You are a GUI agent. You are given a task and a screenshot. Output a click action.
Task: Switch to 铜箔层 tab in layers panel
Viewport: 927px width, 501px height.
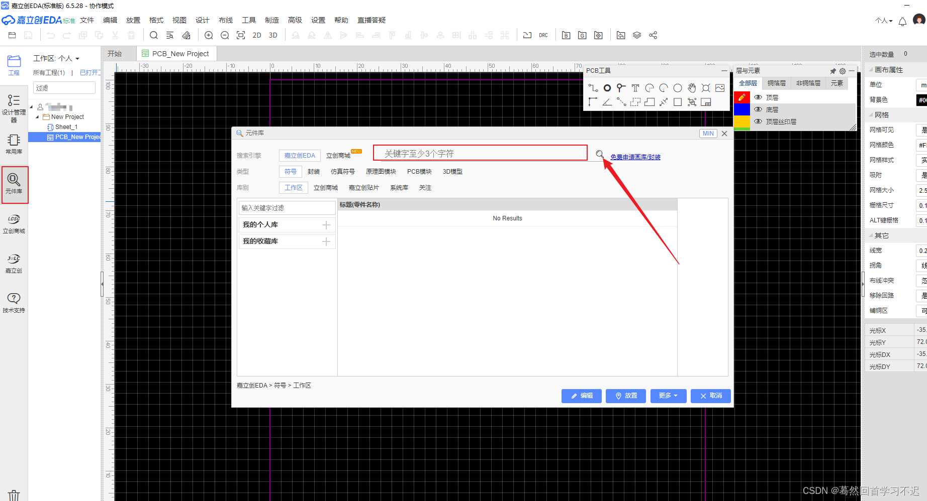(777, 83)
